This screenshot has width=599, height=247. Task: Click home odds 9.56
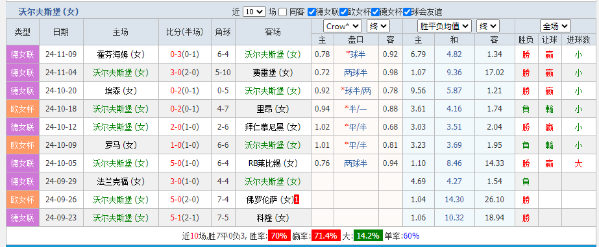coord(418,91)
